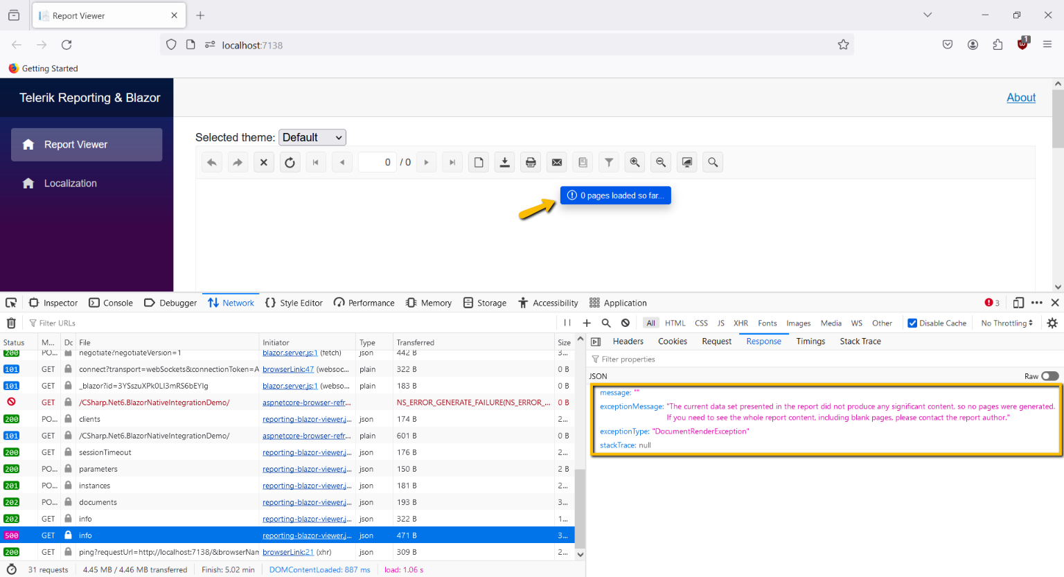Open request blocking icon
This screenshot has height=577, width=1064.
click(x=626, y=323)
